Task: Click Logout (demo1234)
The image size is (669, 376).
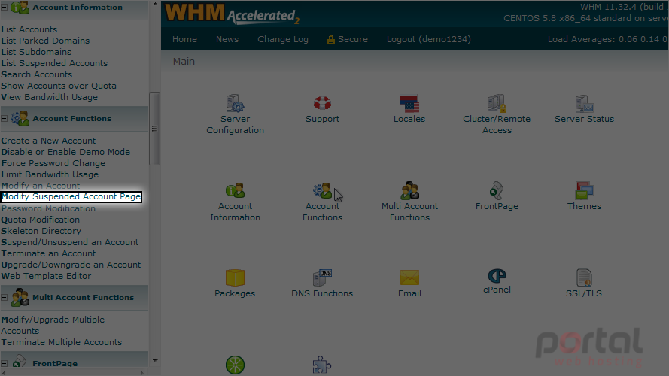Action: [x=429, y=39]
